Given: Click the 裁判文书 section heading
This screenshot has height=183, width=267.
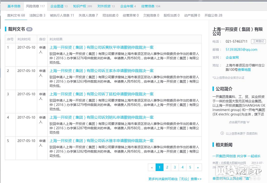Looking at the screenshot, I should tap(16, 29).
